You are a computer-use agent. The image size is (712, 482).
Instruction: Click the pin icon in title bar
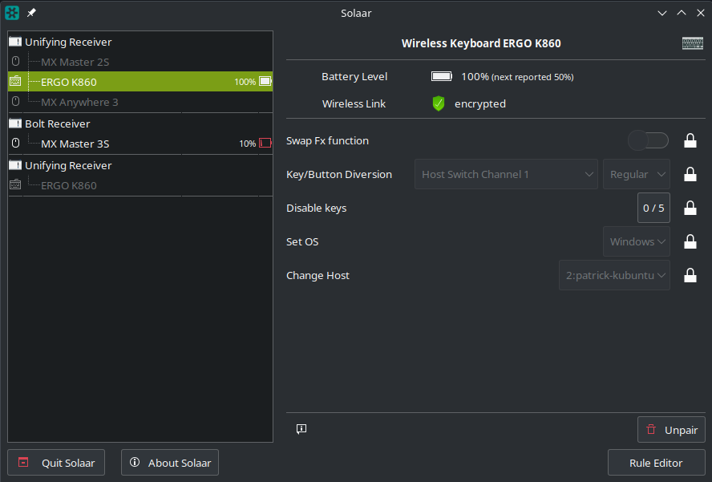(32, 13)
